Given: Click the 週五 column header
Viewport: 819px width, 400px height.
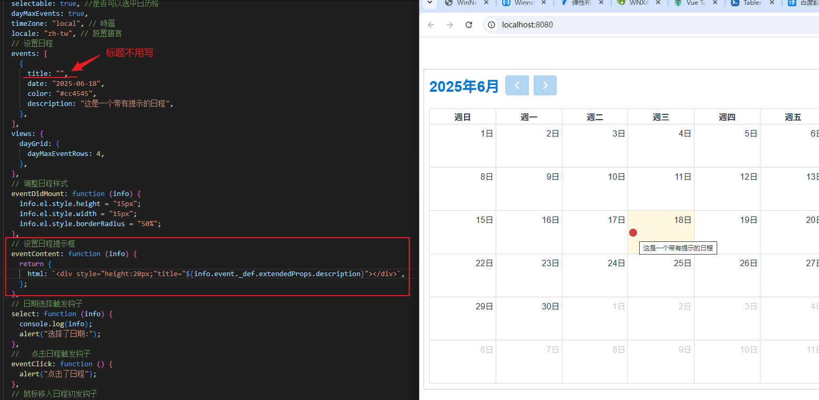Looking at the screenshot, I should [789, 117].
